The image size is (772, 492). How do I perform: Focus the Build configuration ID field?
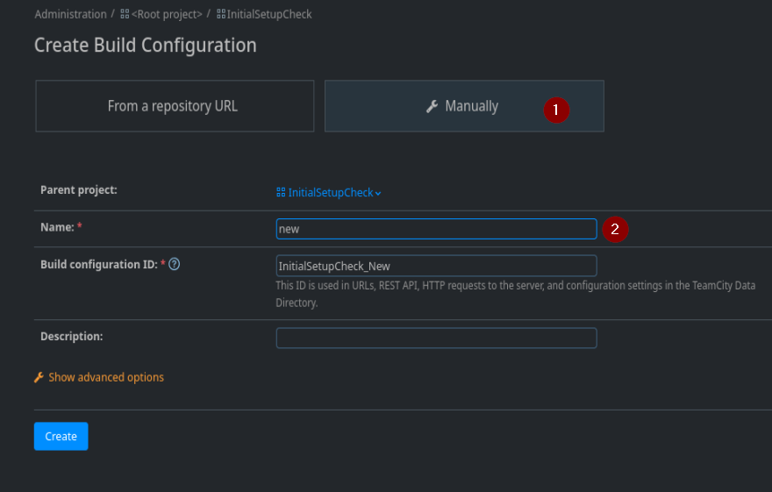coord(436,266)
